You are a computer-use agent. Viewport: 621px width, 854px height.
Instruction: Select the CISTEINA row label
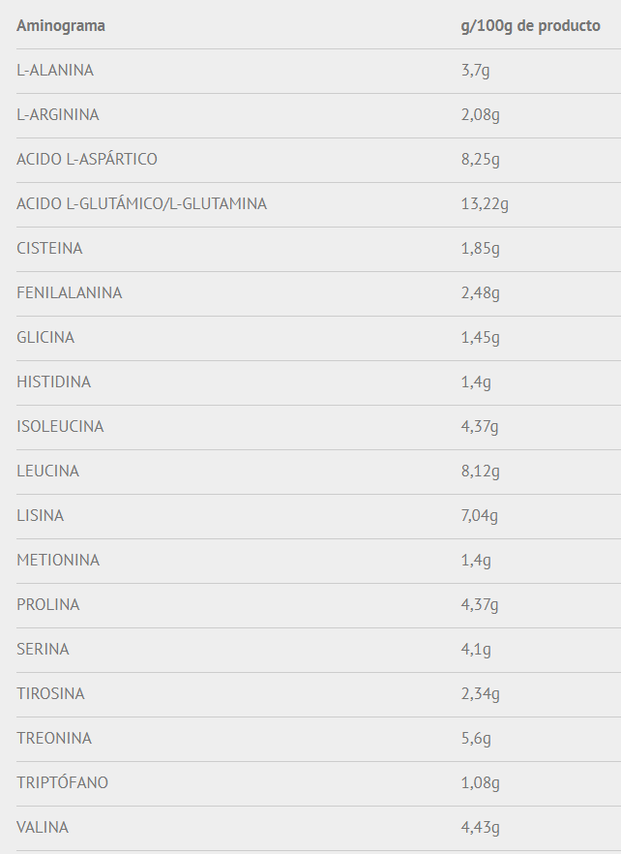point(49,248)
